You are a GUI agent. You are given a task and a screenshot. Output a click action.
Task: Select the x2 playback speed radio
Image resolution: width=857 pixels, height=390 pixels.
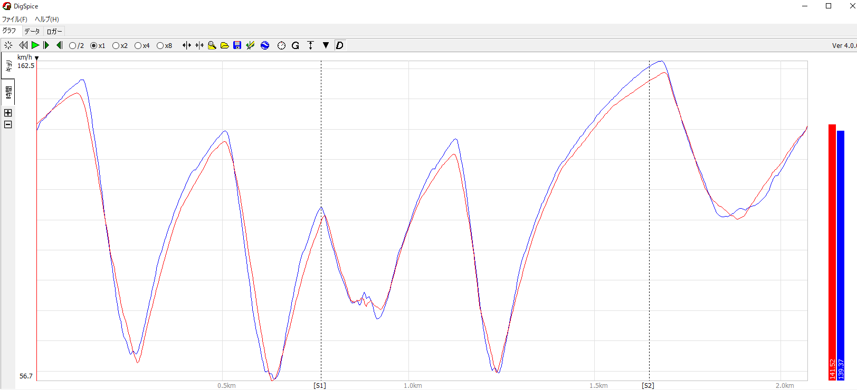116,46
